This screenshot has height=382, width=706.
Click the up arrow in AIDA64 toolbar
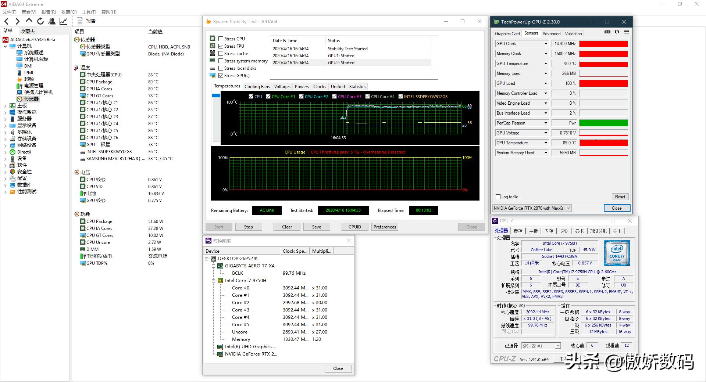tap(29, 21)
